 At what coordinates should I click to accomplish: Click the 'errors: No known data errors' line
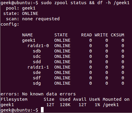coord(38,94)
